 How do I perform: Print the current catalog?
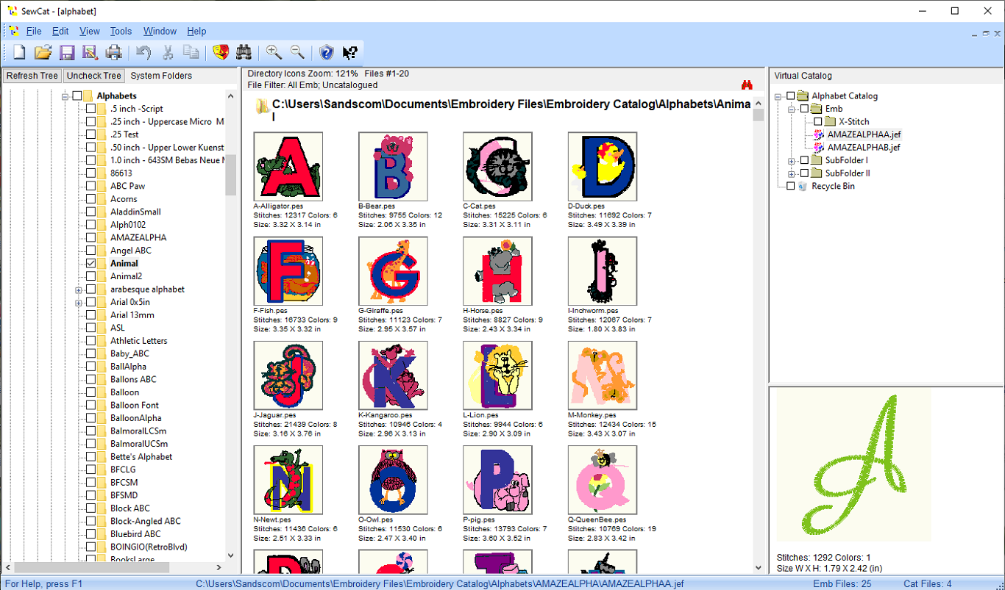click(114, 52)
